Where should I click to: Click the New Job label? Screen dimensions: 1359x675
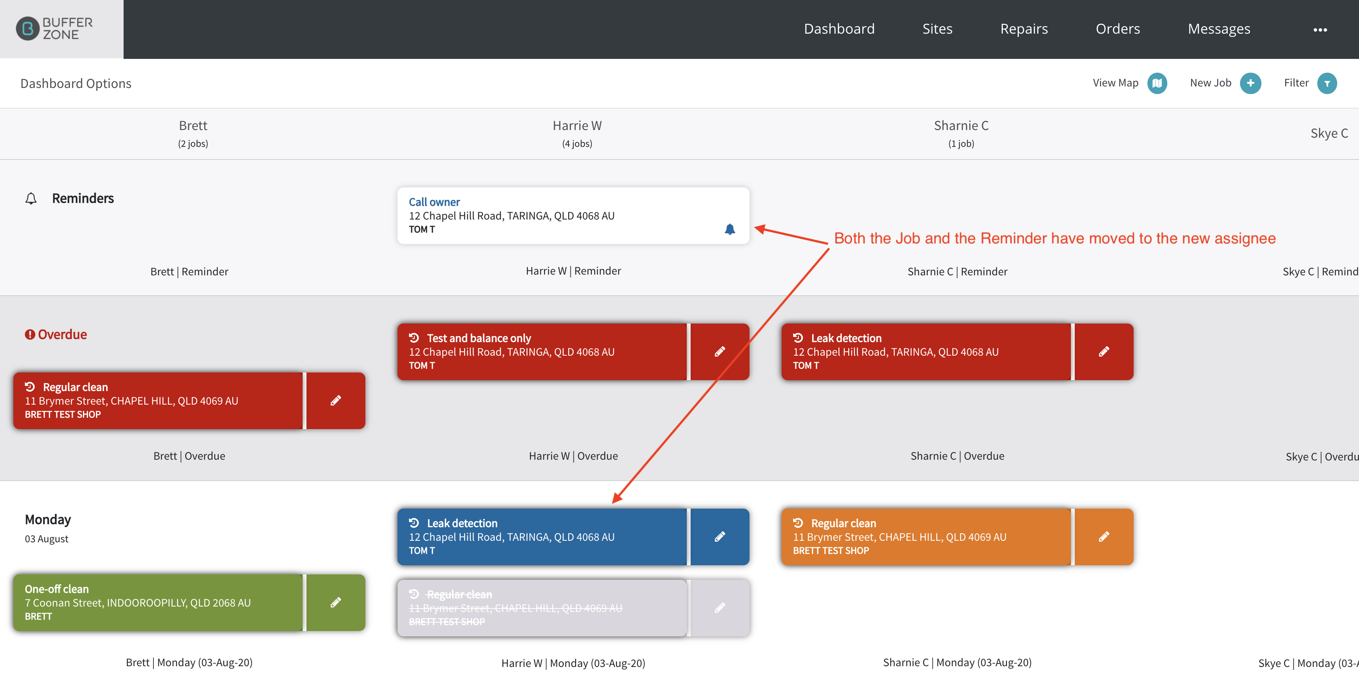click(x=1210, y=83)
